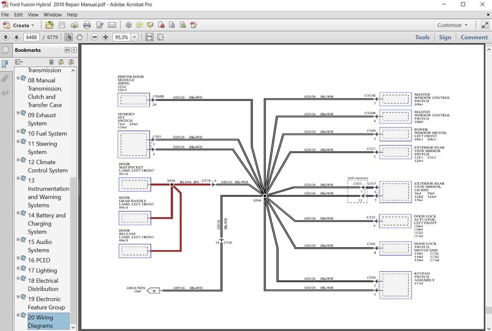Click the page number field showing 6488
Screen dimensions: 492x331
32,37
